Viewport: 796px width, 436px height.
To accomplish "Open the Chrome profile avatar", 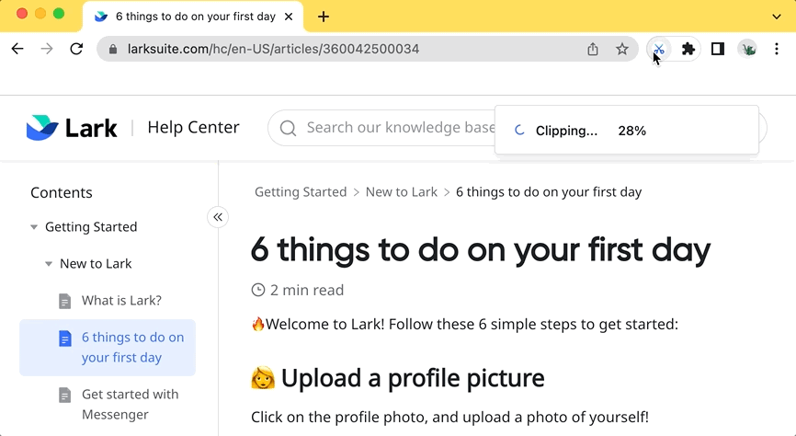I will [x=747, y=50].
